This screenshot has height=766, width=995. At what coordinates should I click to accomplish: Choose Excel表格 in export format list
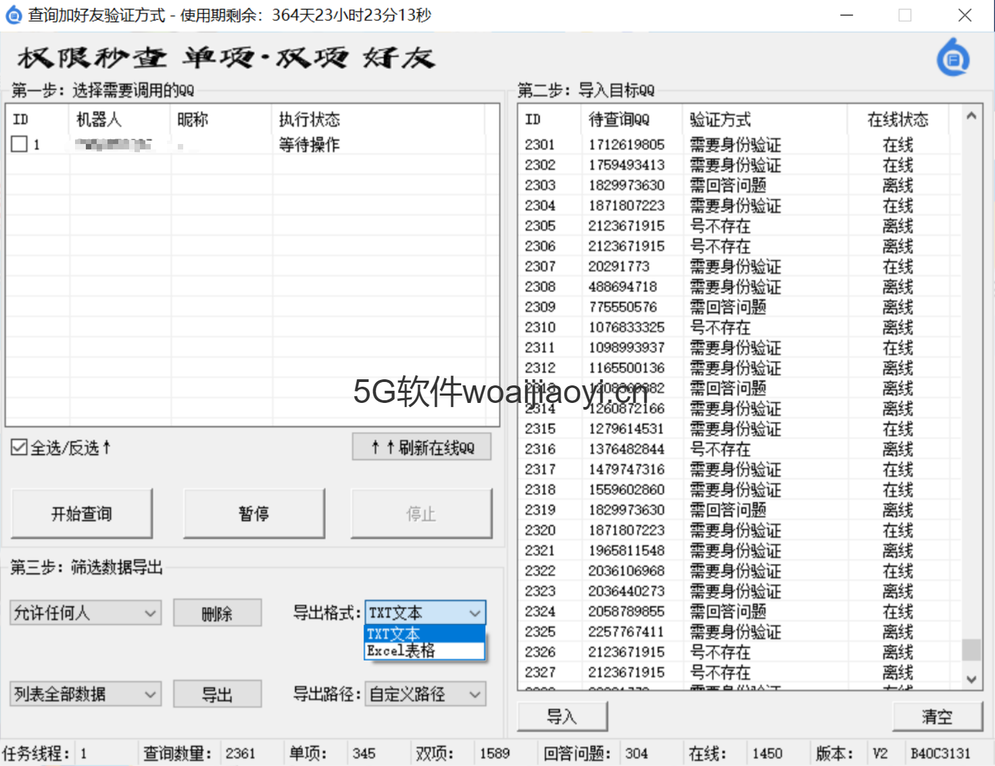[x=424, y=650]
